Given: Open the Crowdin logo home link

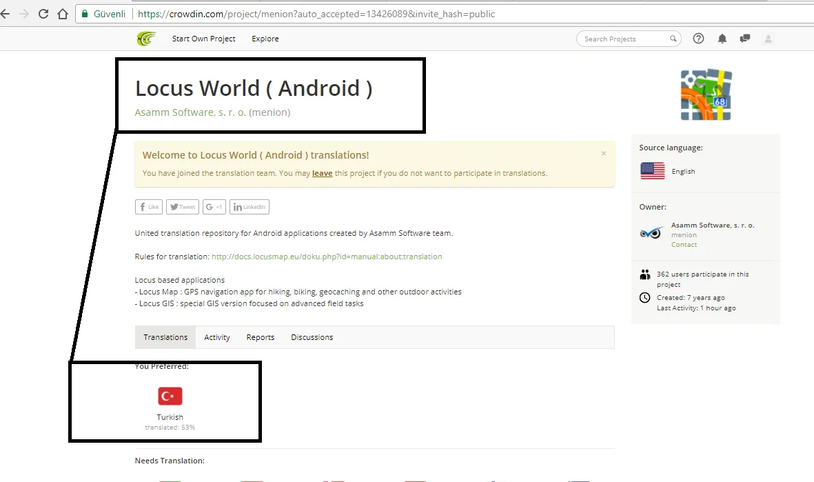Looking at the screenshot, I should click(x=146, y=39).
